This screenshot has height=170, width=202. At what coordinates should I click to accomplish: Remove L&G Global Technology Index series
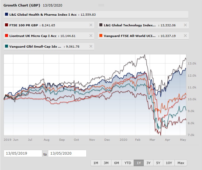pyautogui.click(x=185, y=25)
